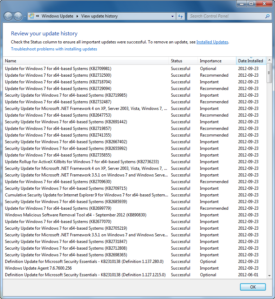
Task: Open the recent pages dropdown arrow
Action: (x=25, y=16)
